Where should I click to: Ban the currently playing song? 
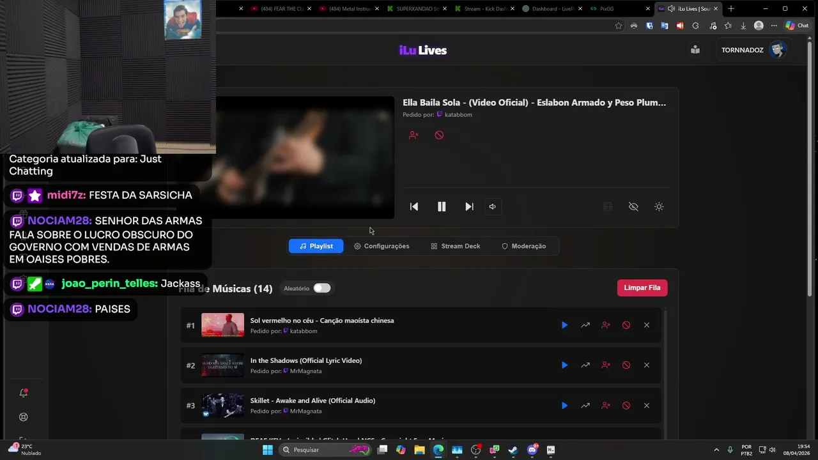point(439,135)
